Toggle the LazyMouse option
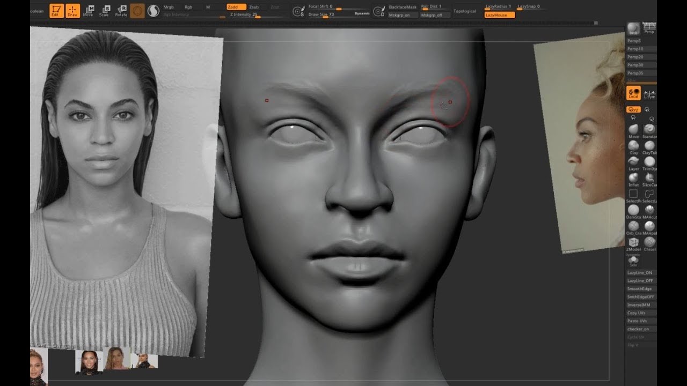687x386 pixels. pos(500,15)
